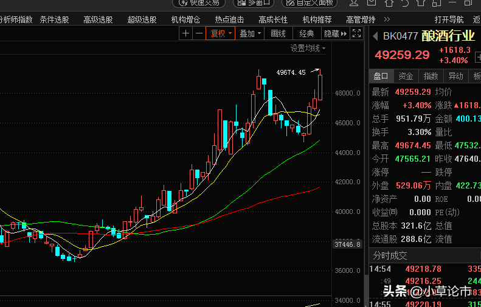
Task: Click 隐藏 to collapse side panel
Action: [x=335, y=33]
